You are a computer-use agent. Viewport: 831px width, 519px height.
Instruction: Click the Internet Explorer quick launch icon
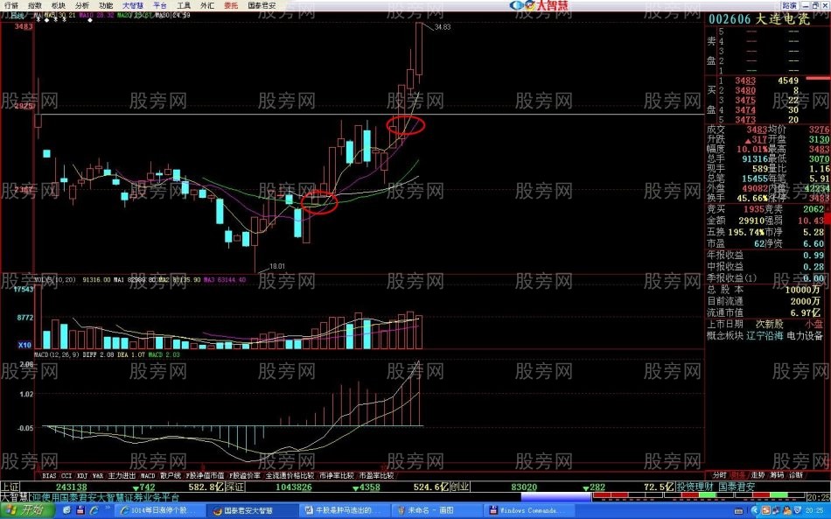[93, 510]
